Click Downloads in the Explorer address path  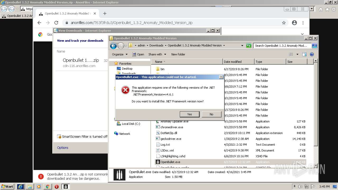coord(156,45)
